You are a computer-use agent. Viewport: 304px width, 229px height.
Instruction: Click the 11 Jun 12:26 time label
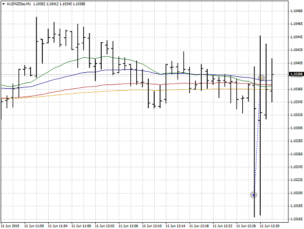pyautogui.click(x=246, y=226)
